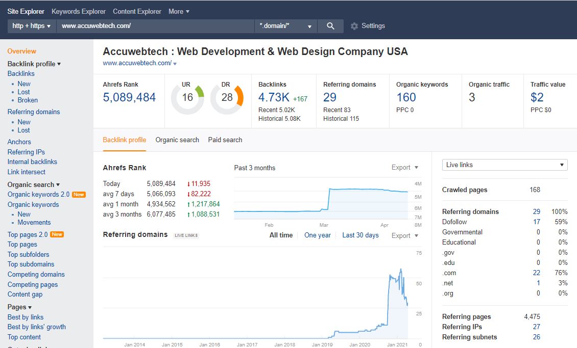Open Competing domains report
577x348 pixels.
point(36,274)
